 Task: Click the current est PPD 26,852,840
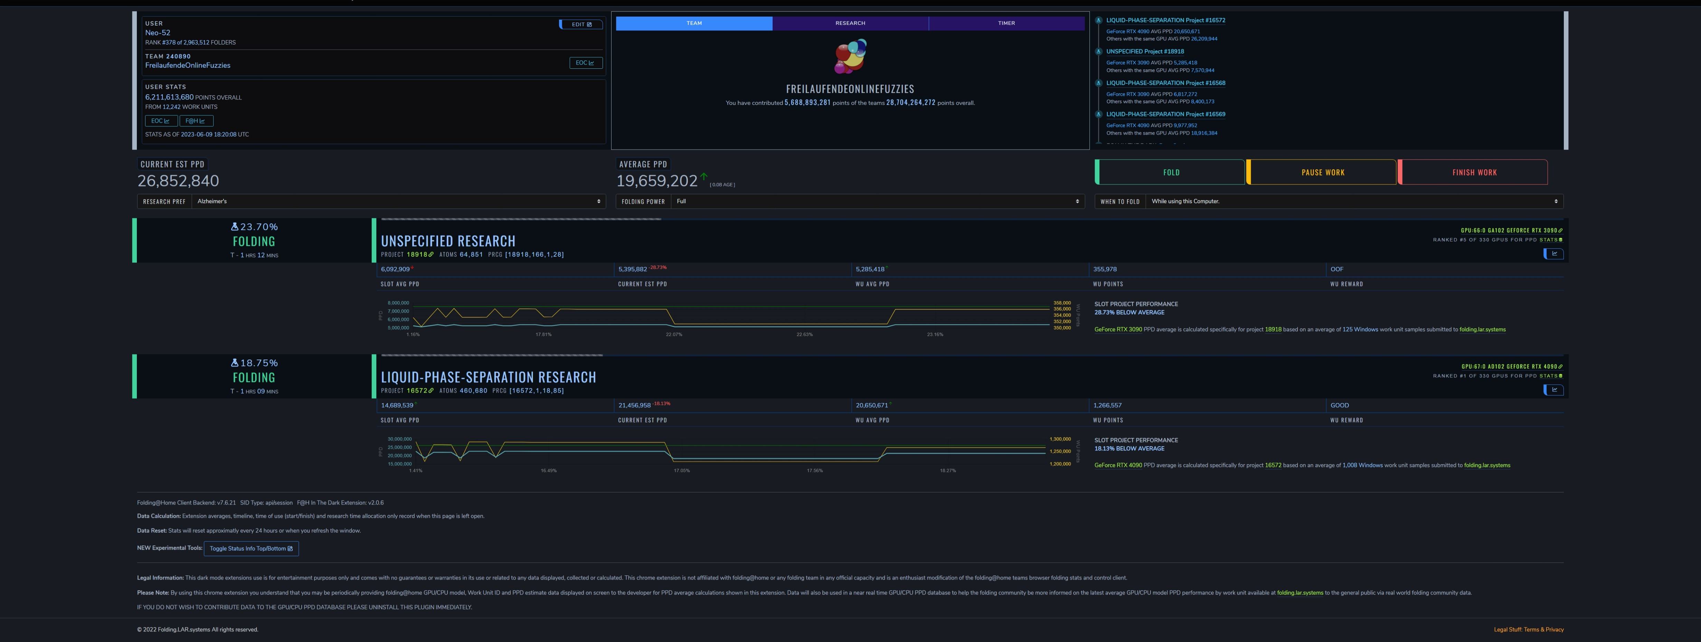[x=178, y=181]
